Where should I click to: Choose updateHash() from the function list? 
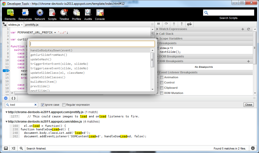pyautogui.click(x=90, y=59)
